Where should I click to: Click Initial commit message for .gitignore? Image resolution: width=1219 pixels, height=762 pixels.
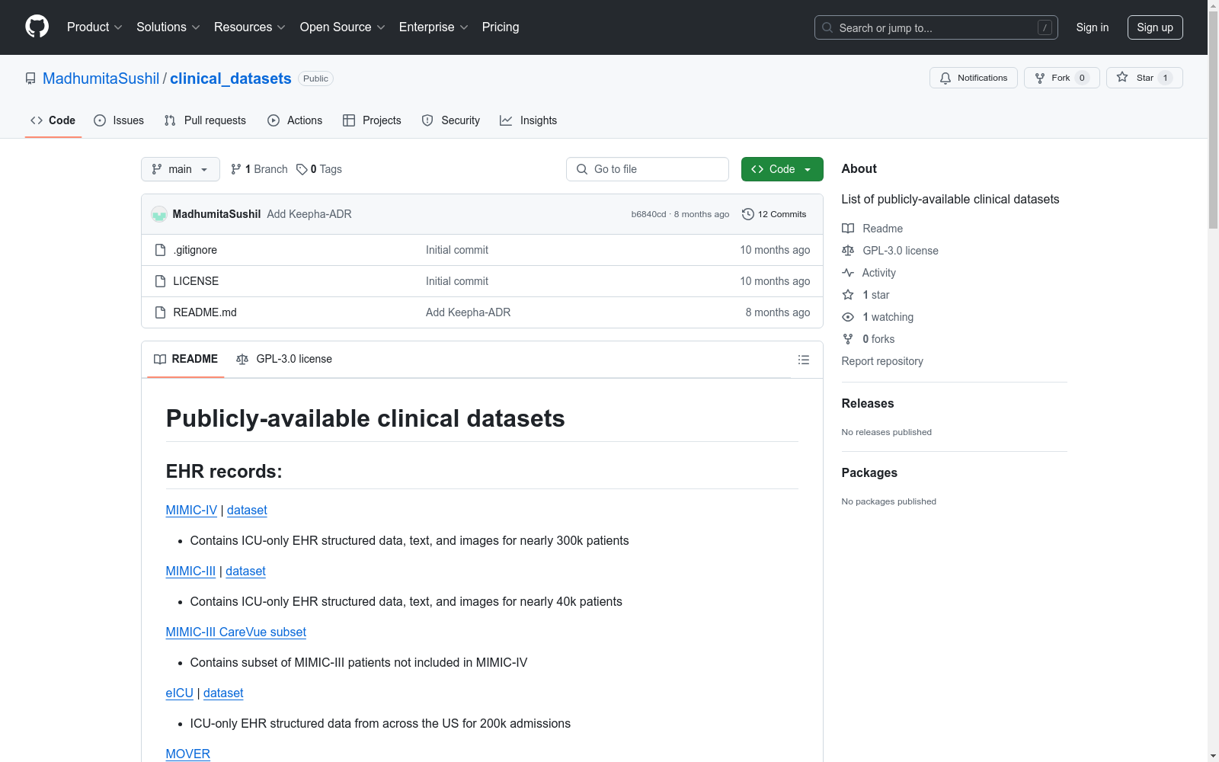click(x=457, y=250)
